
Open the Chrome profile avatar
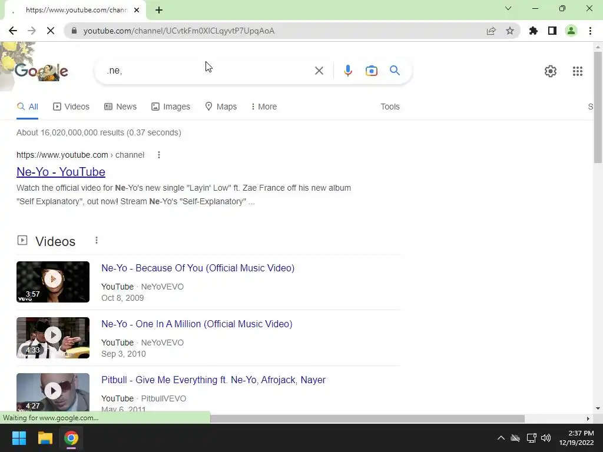tap(571, 31)
